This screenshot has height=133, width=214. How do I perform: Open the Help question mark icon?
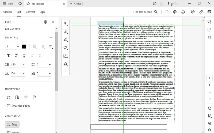tap(155, 4)
